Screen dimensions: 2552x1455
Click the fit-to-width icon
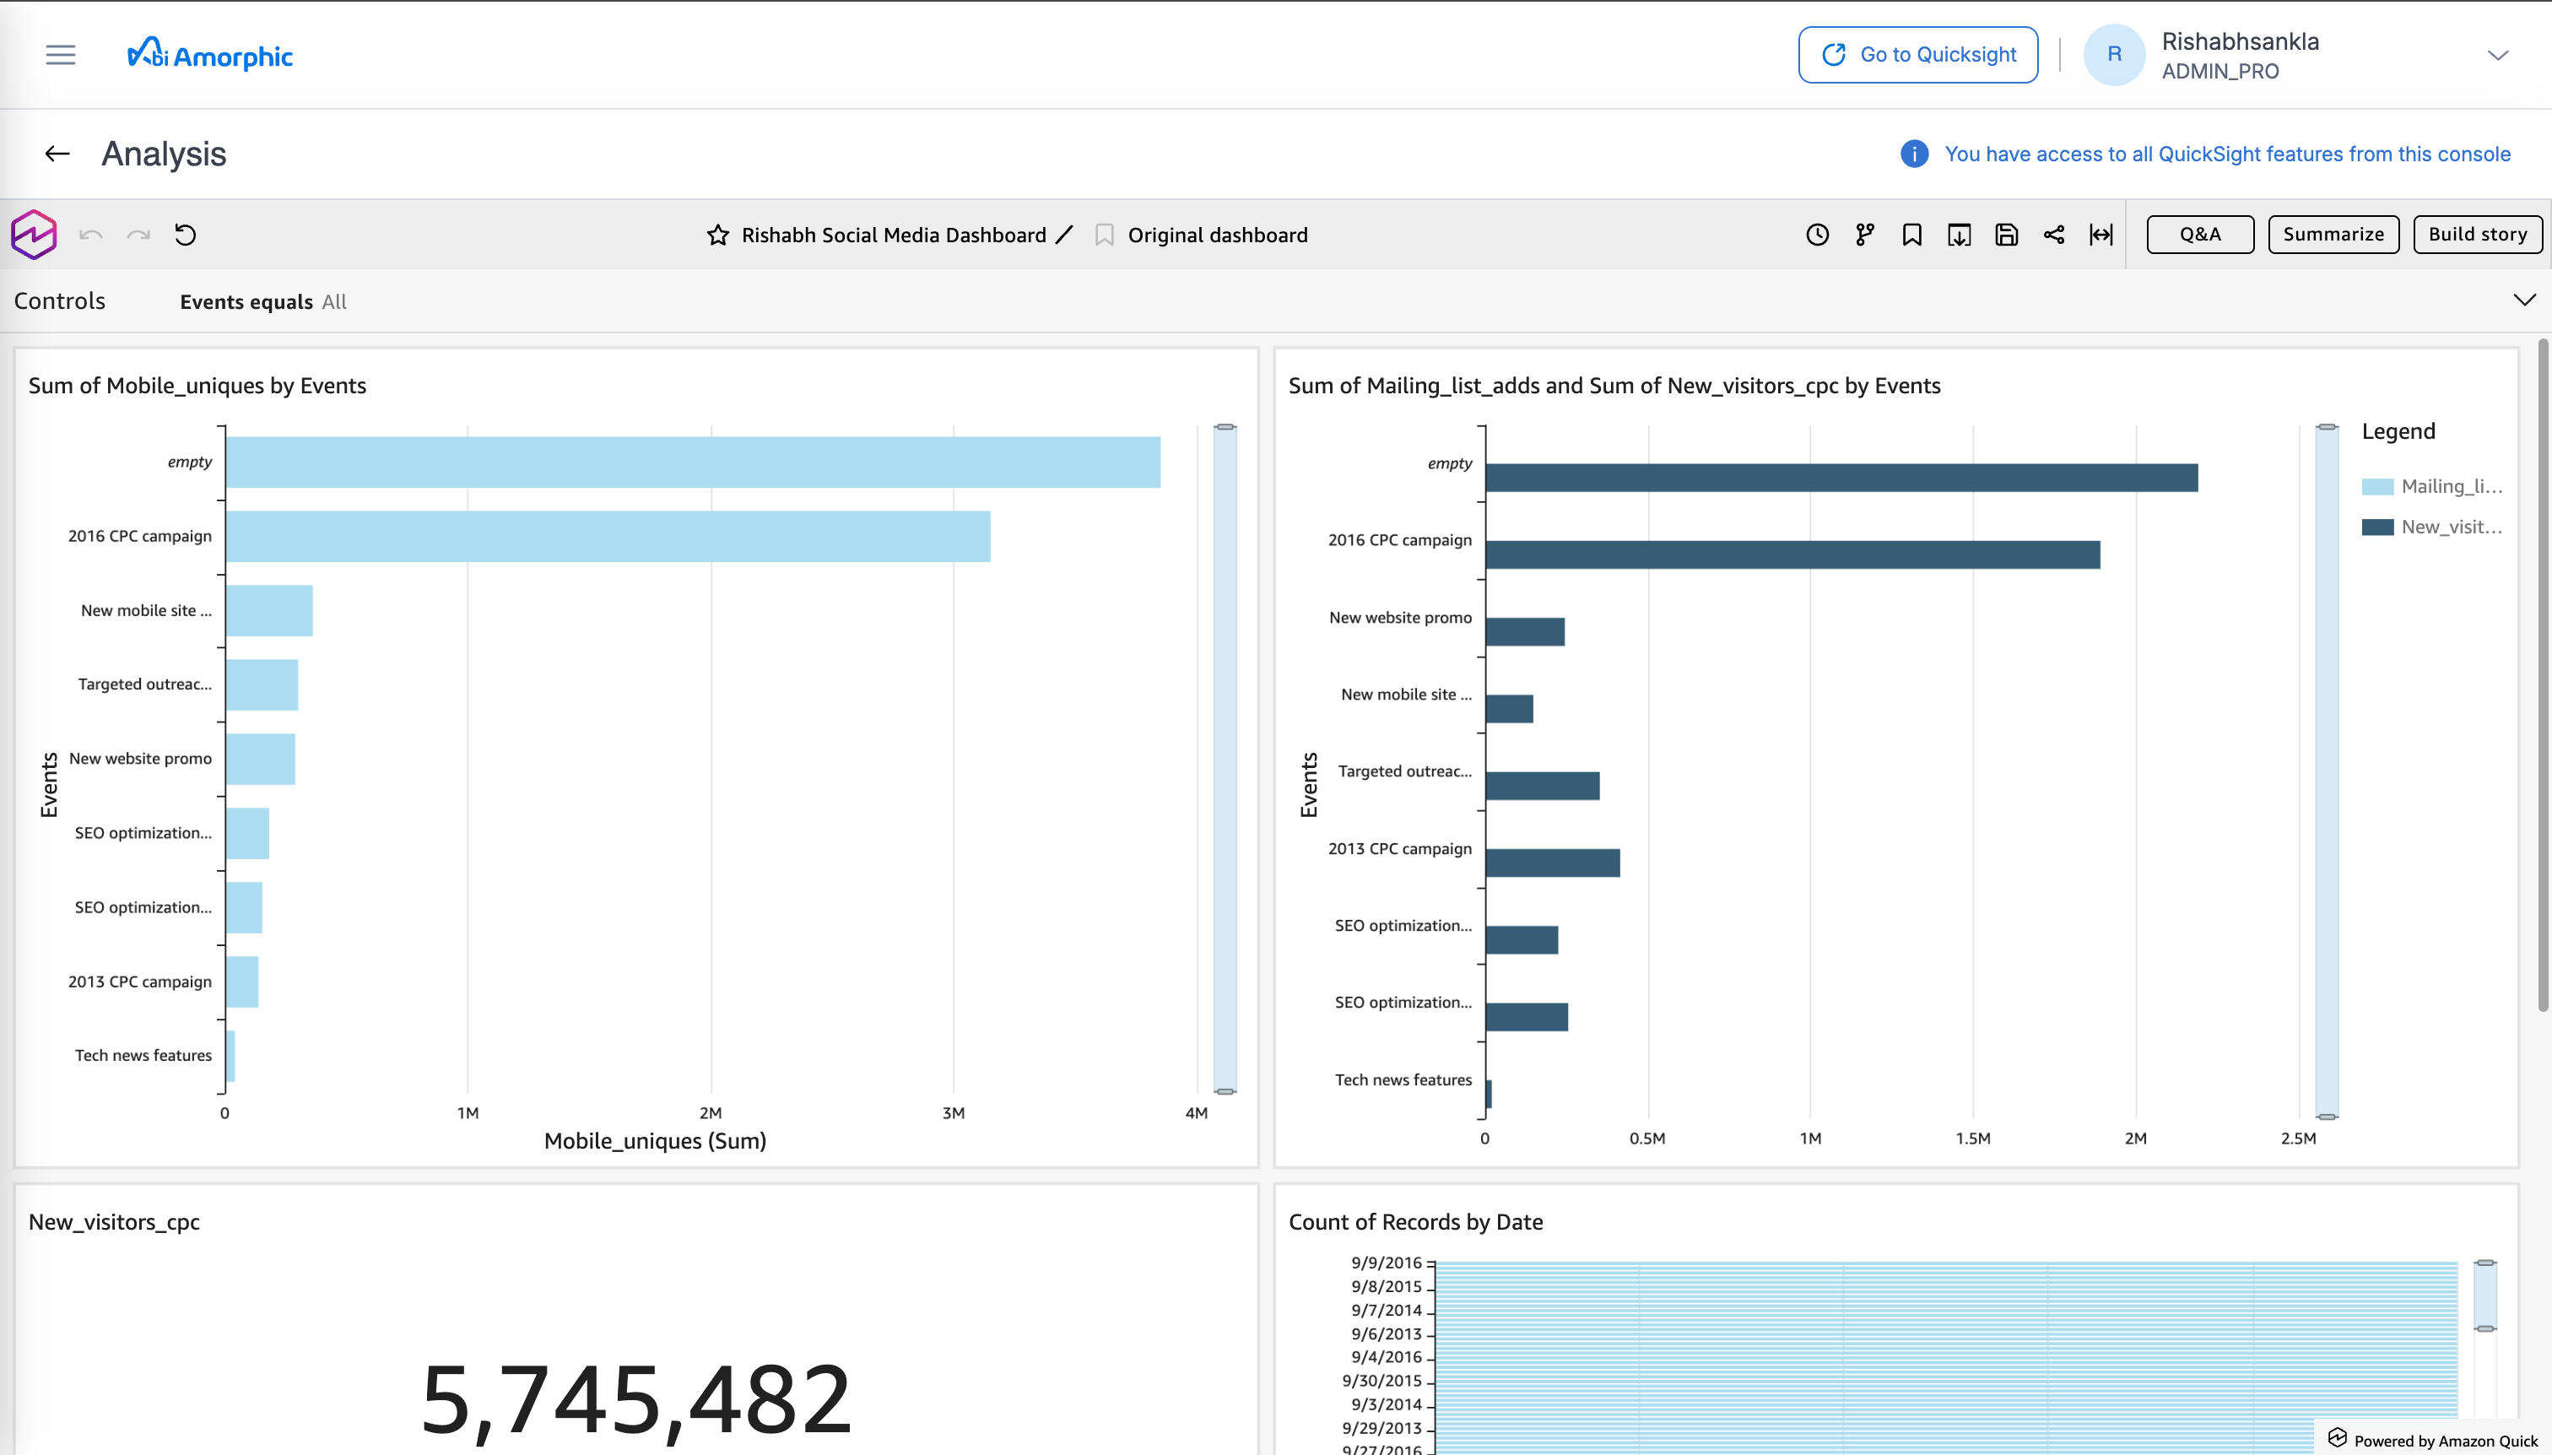pyautogui.click(x=2102, y=234)
